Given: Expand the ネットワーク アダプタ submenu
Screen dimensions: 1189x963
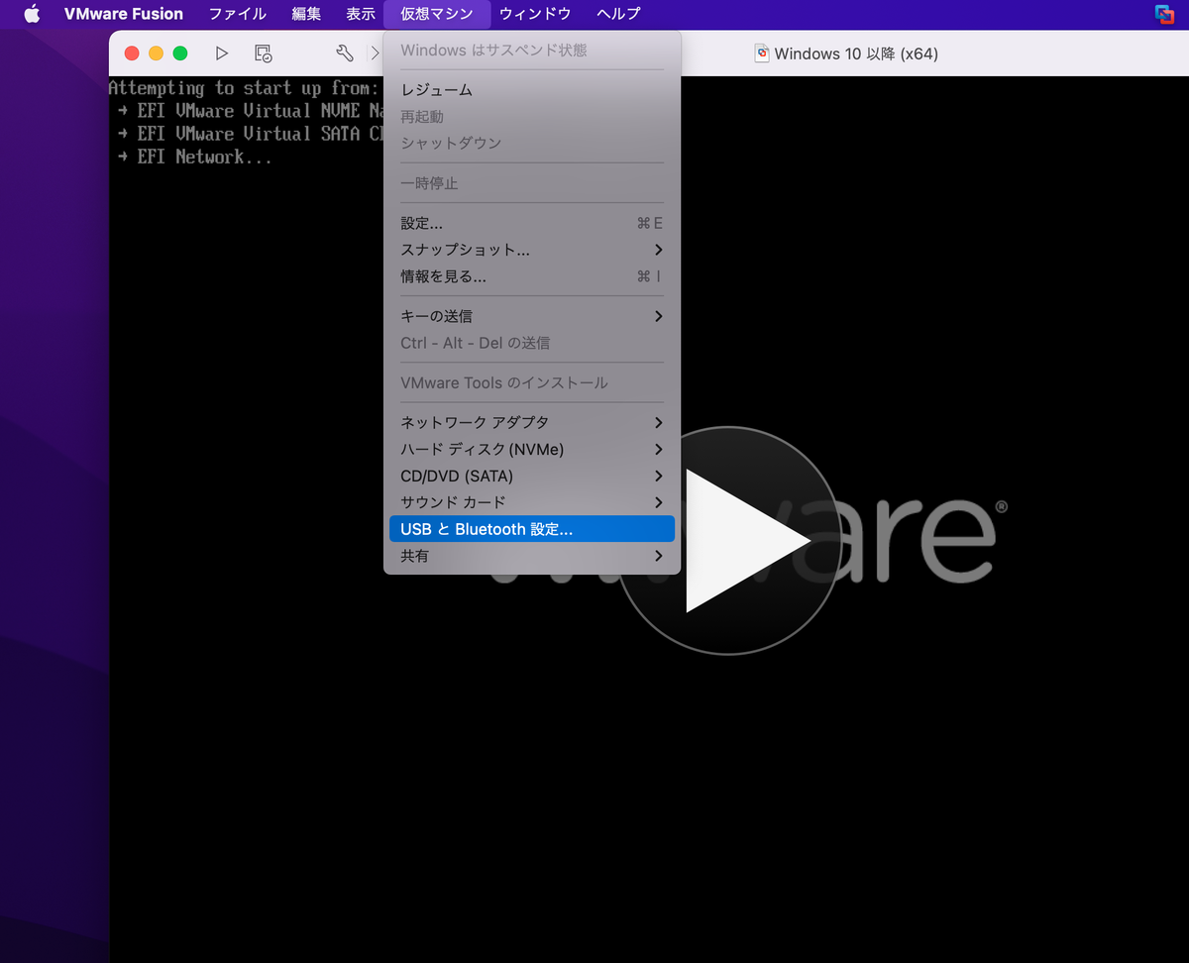Looking at the screenshot, I should point(532,422).
